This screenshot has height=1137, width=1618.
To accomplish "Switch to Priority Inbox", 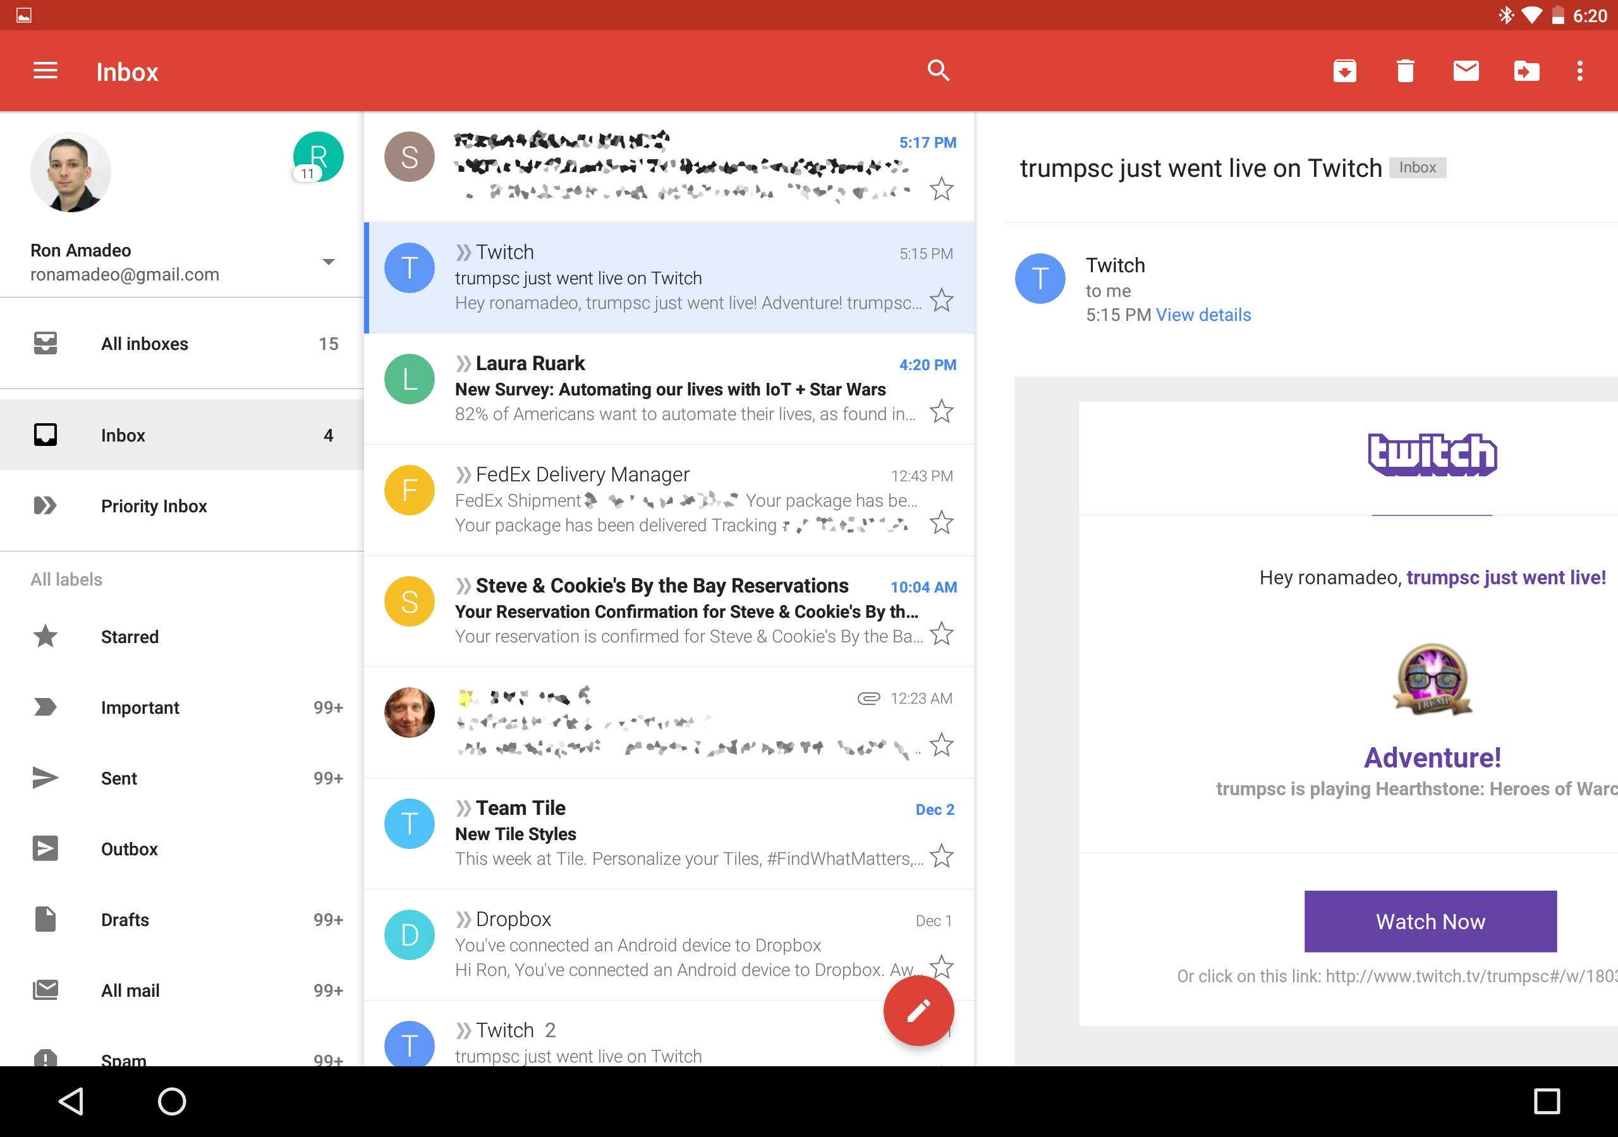I will 154,506.
